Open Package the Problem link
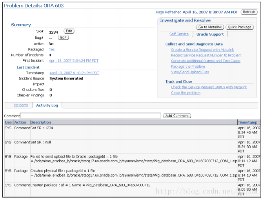 click(x=188, y=67)
